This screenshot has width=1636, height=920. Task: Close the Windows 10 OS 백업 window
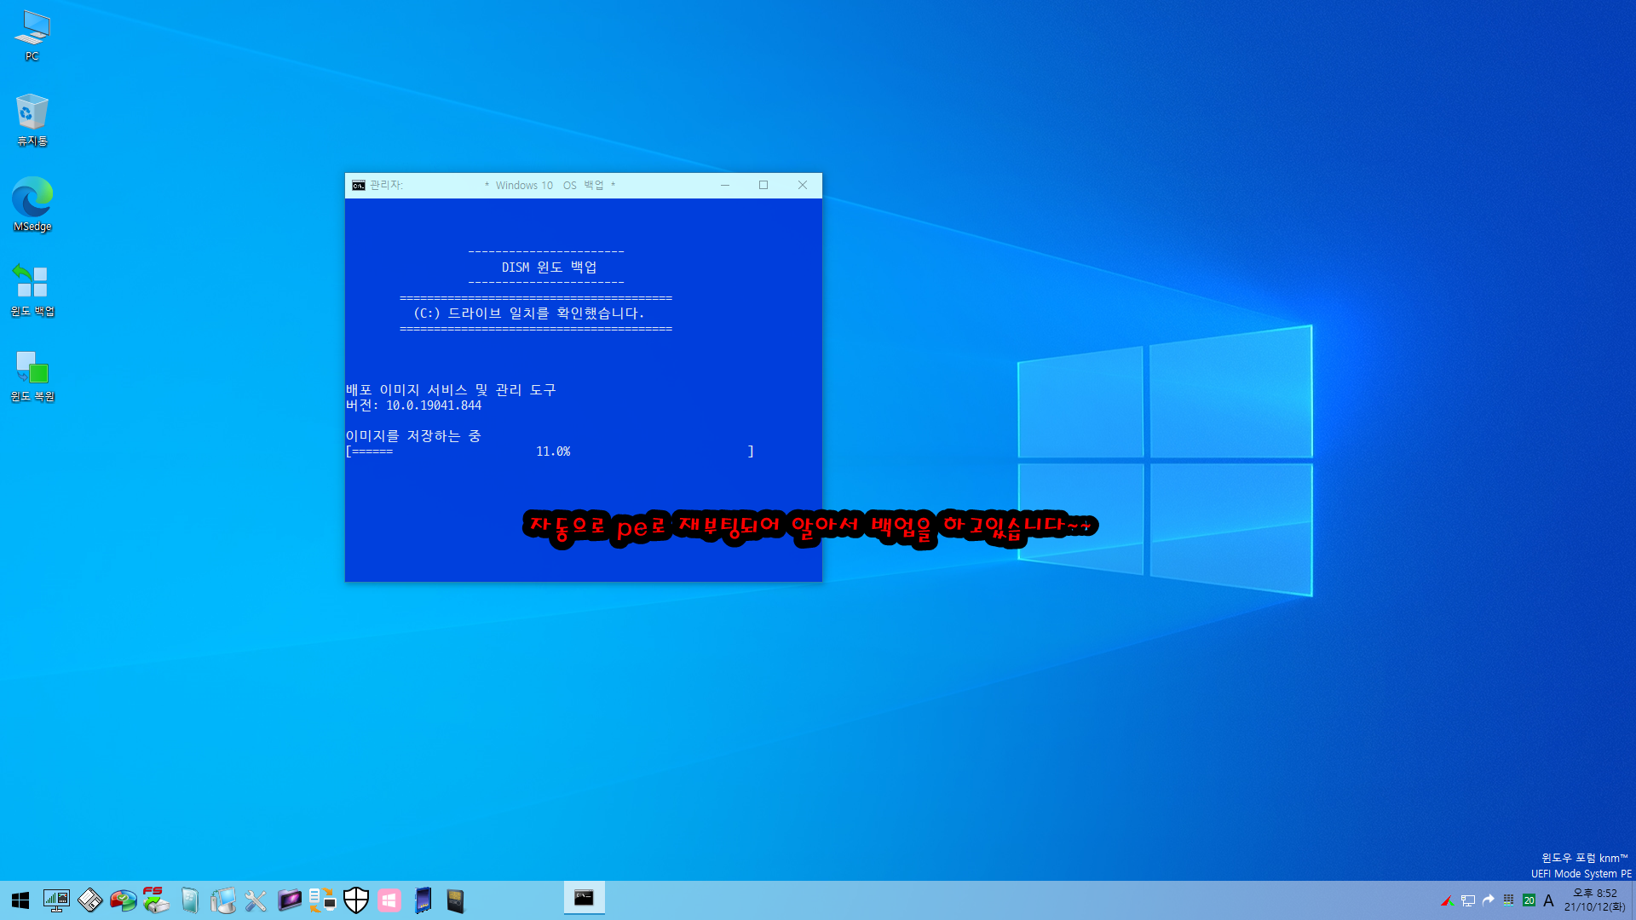pos(803,185)
